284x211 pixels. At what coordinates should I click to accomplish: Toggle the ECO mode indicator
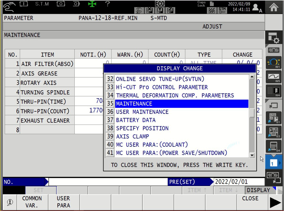(160, 3)
